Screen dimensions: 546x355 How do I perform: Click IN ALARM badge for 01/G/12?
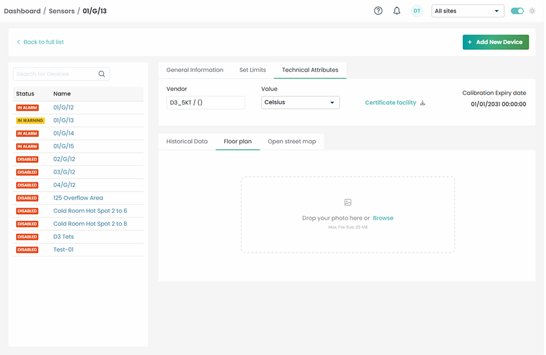point(27,108)
